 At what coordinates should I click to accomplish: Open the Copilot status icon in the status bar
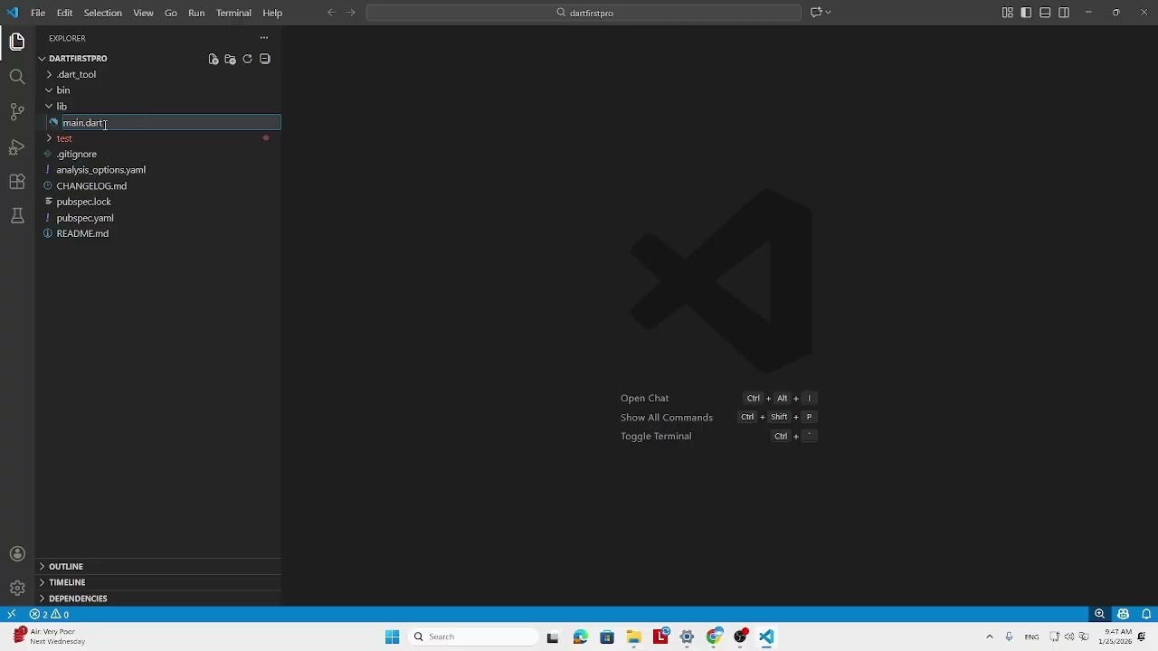[1123, 615]
